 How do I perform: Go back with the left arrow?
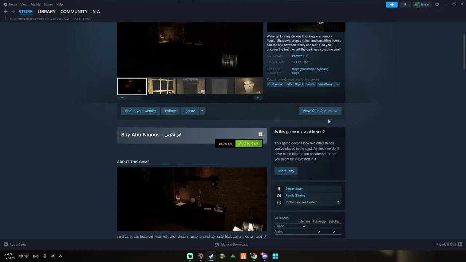coord(5,12)
